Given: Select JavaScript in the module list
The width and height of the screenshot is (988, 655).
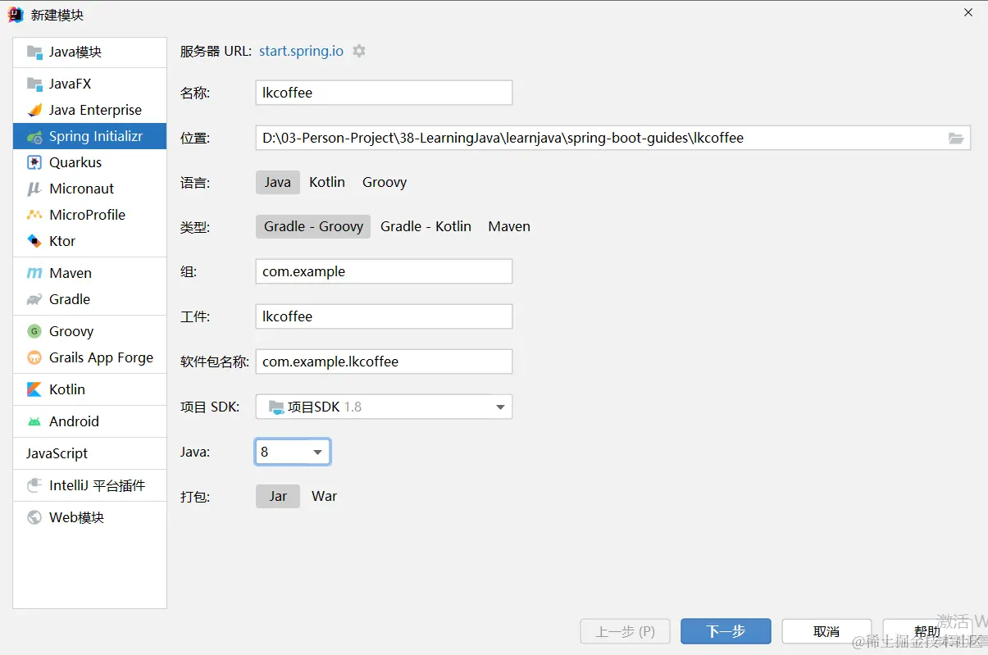Looking at the screenshot, I should click(x=89, y=453).
